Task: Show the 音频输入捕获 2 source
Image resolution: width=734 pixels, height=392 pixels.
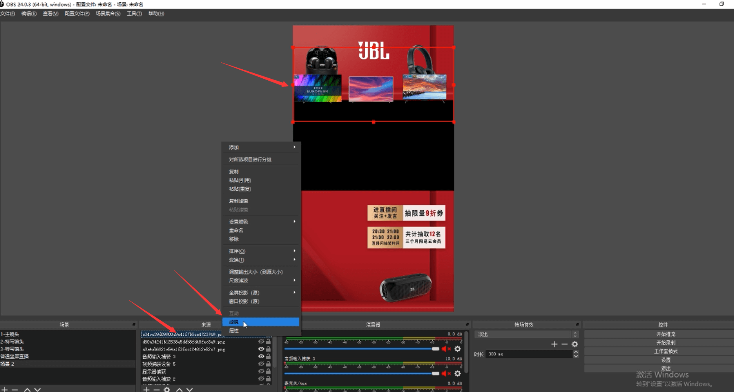Action: [x=261, y=379]
